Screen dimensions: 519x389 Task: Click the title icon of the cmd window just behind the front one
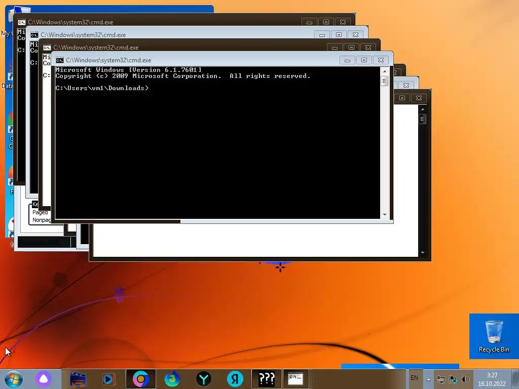pyautogui.click(x=47, y=48)
